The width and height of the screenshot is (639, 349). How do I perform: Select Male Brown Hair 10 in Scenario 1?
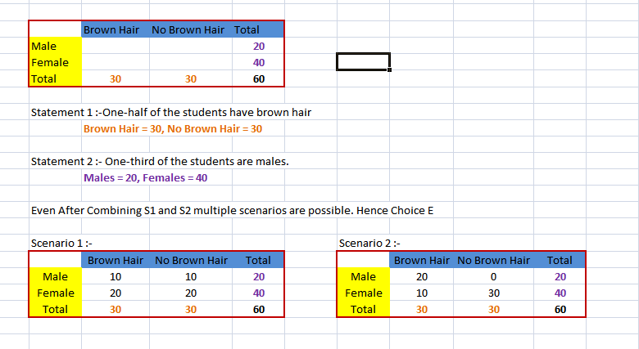pyautogui.click(x=116, y=277)
